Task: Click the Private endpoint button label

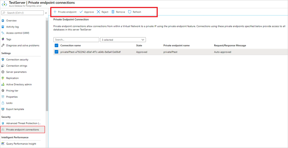Action: click(x=67, y=12)
